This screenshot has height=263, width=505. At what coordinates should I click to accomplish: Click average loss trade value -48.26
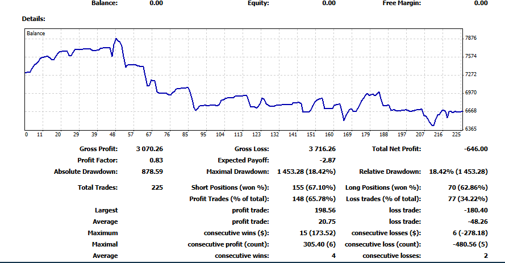pyautogui.click(x=478, y=222)
